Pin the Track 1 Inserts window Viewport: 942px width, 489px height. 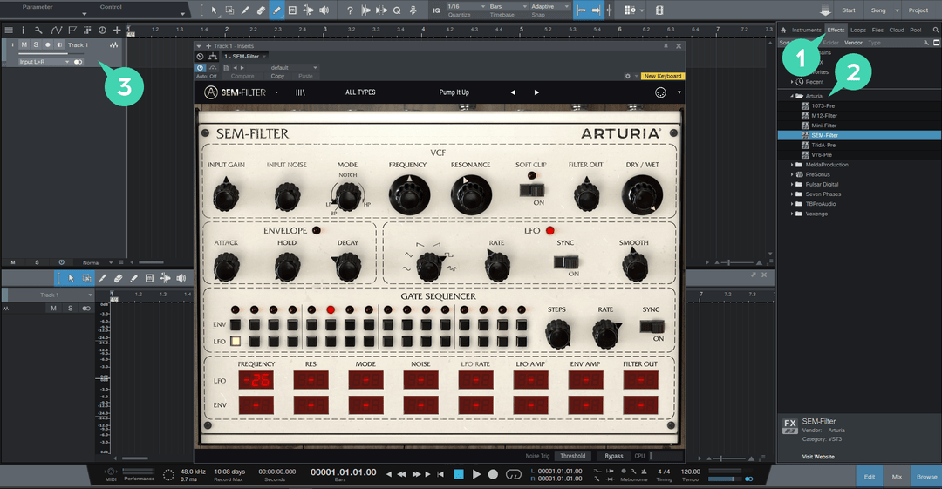pyautogui.click(x=666, y=46)
